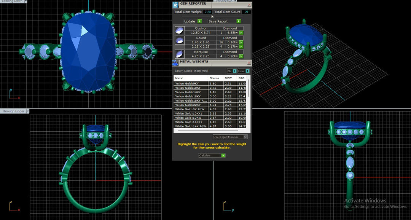411x220 pixels.
Task: Click the collapse slider handle under gem totals
Action: (x=212, y=17)
